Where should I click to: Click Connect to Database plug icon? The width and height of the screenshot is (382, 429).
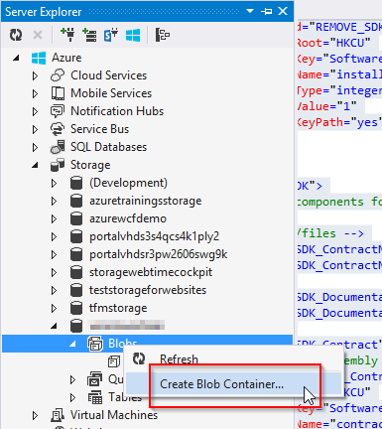click(x=67, y=35)
